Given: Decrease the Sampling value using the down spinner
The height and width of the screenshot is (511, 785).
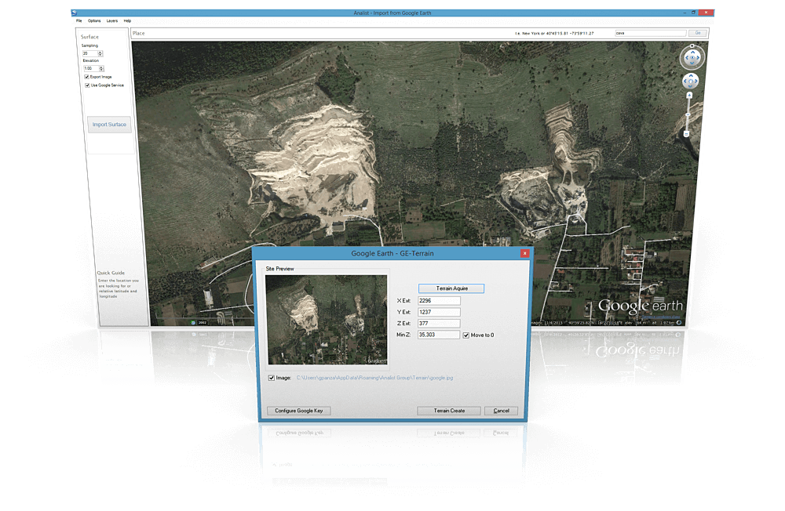Looking at the screenshot, I should (100, 55).
